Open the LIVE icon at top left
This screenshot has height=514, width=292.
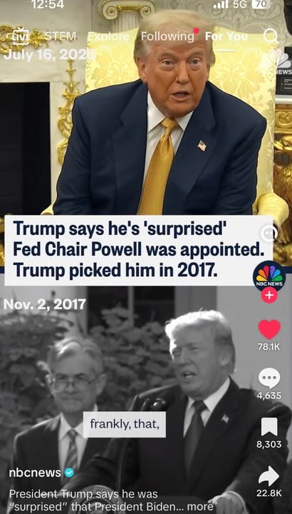[x=21, y=36]
